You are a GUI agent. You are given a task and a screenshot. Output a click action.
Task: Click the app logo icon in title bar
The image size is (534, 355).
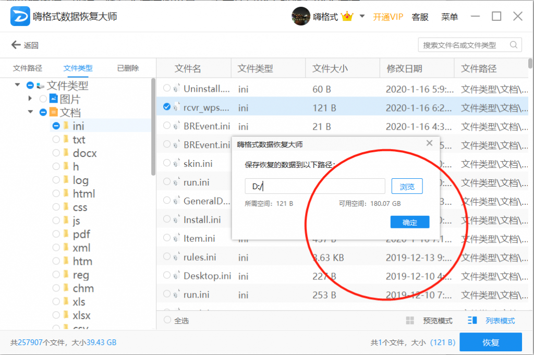[x=20, y=16]
